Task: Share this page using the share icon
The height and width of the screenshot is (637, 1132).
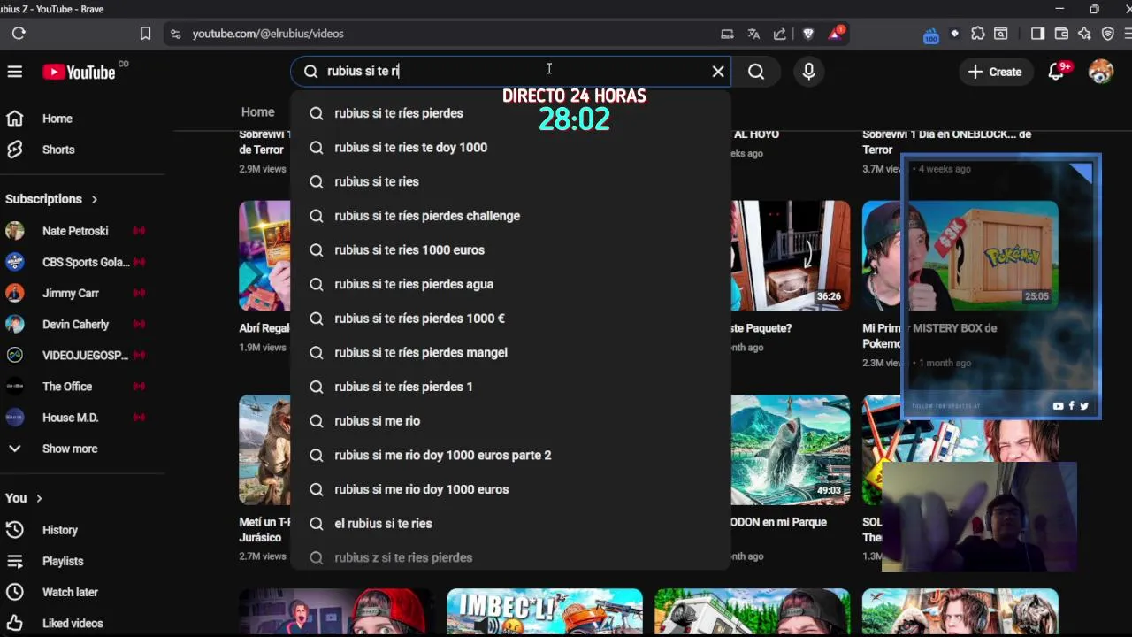Action: [780, 34]
